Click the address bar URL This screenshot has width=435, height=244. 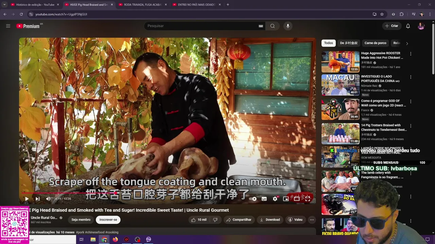click(61, 14)
